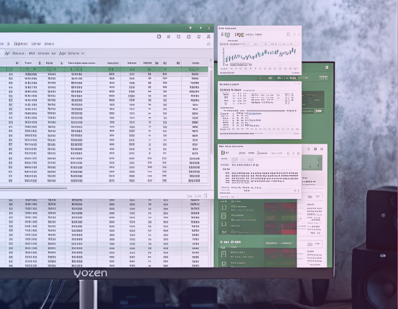The image size is (398, 309).
Task: Expand the dark green preview panel behind the data window
Action: [x=313, y=98]
